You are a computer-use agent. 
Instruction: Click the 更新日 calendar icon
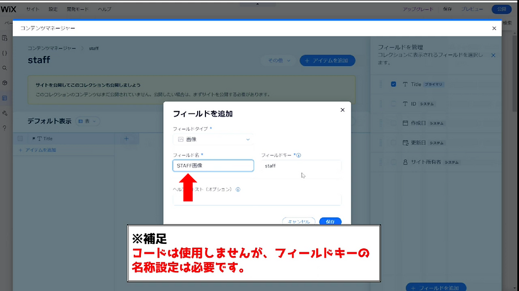pos(405,143)
